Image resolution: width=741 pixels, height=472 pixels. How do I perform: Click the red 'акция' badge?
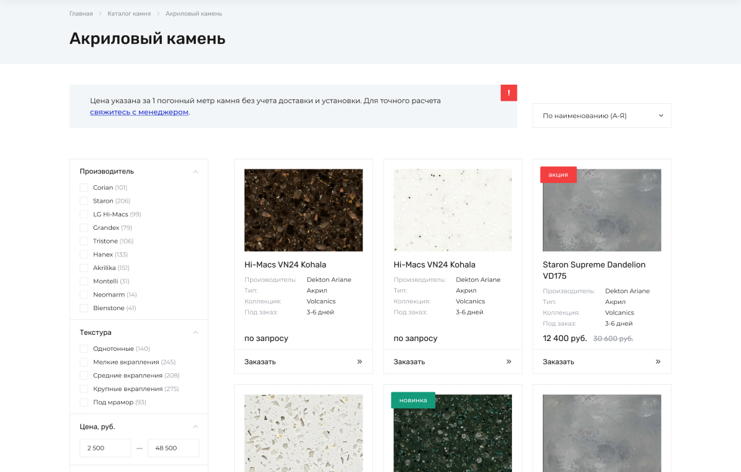(x=558, y=174)
